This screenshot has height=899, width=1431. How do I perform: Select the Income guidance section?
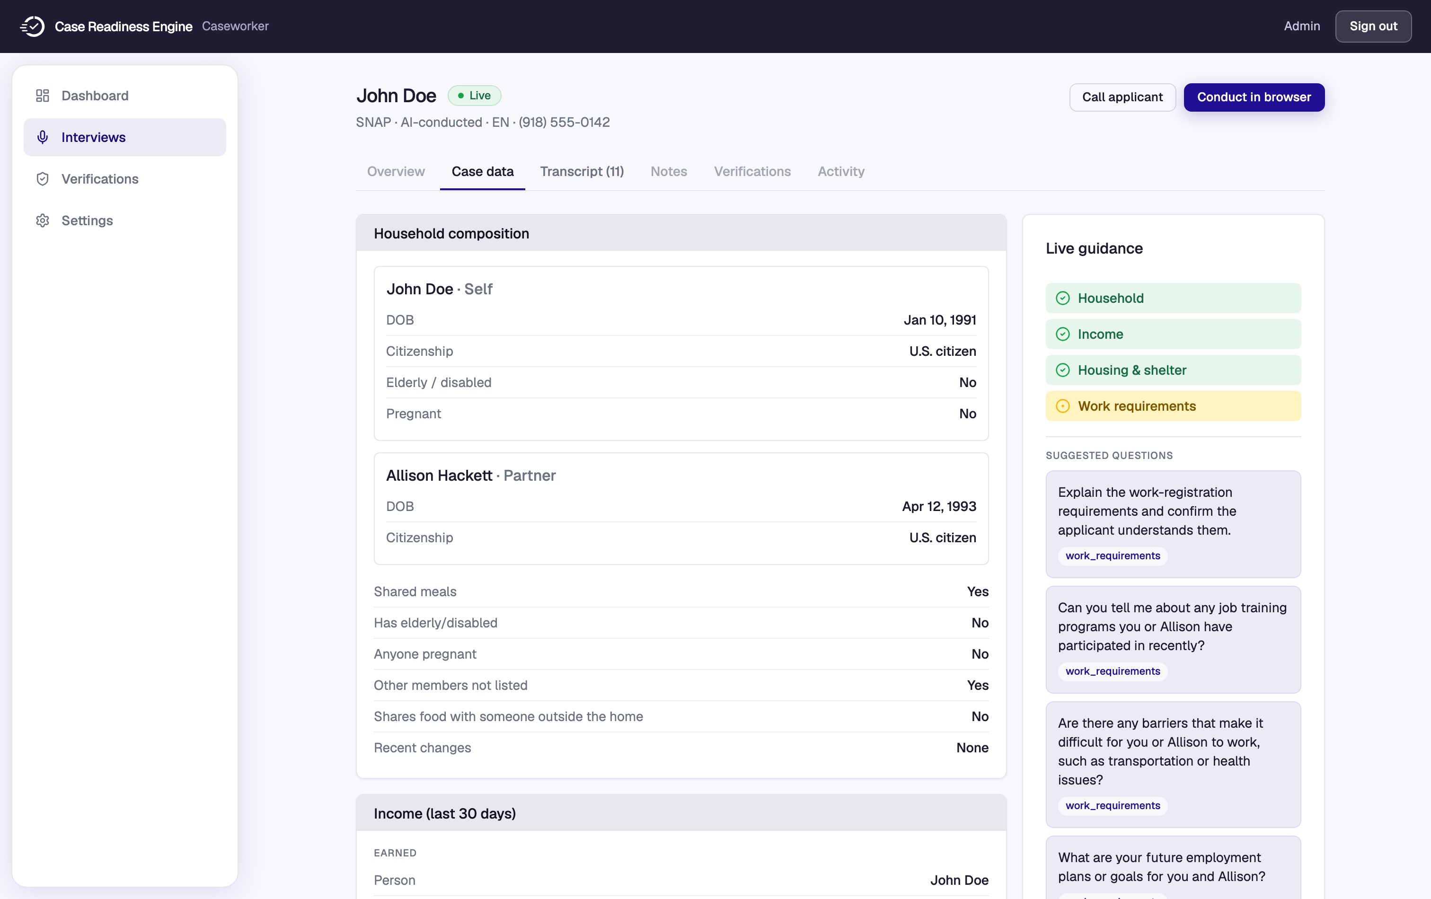tap(1173, 334)
